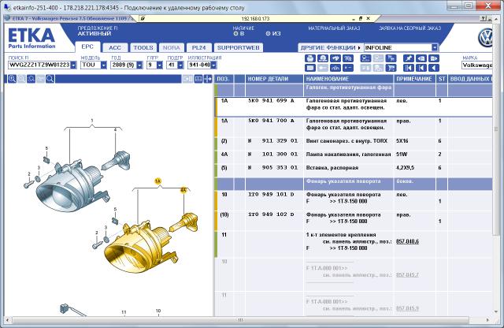
Task: Click ЗАЯВКА НА СБОРНЫЙ ЗАКАЗ in header
Action: (x=409, y=28)
